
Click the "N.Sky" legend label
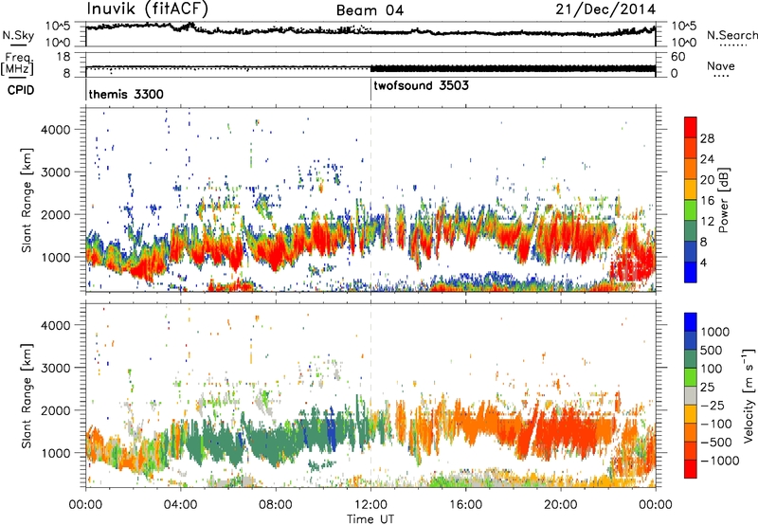tap(18, 35)
